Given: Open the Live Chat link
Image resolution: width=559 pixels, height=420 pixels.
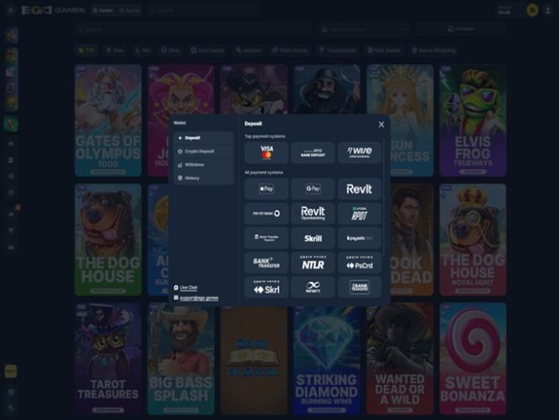Looking at the screenshot, I should tap(189, 287).
